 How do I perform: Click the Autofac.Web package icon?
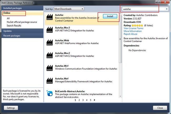49,42
